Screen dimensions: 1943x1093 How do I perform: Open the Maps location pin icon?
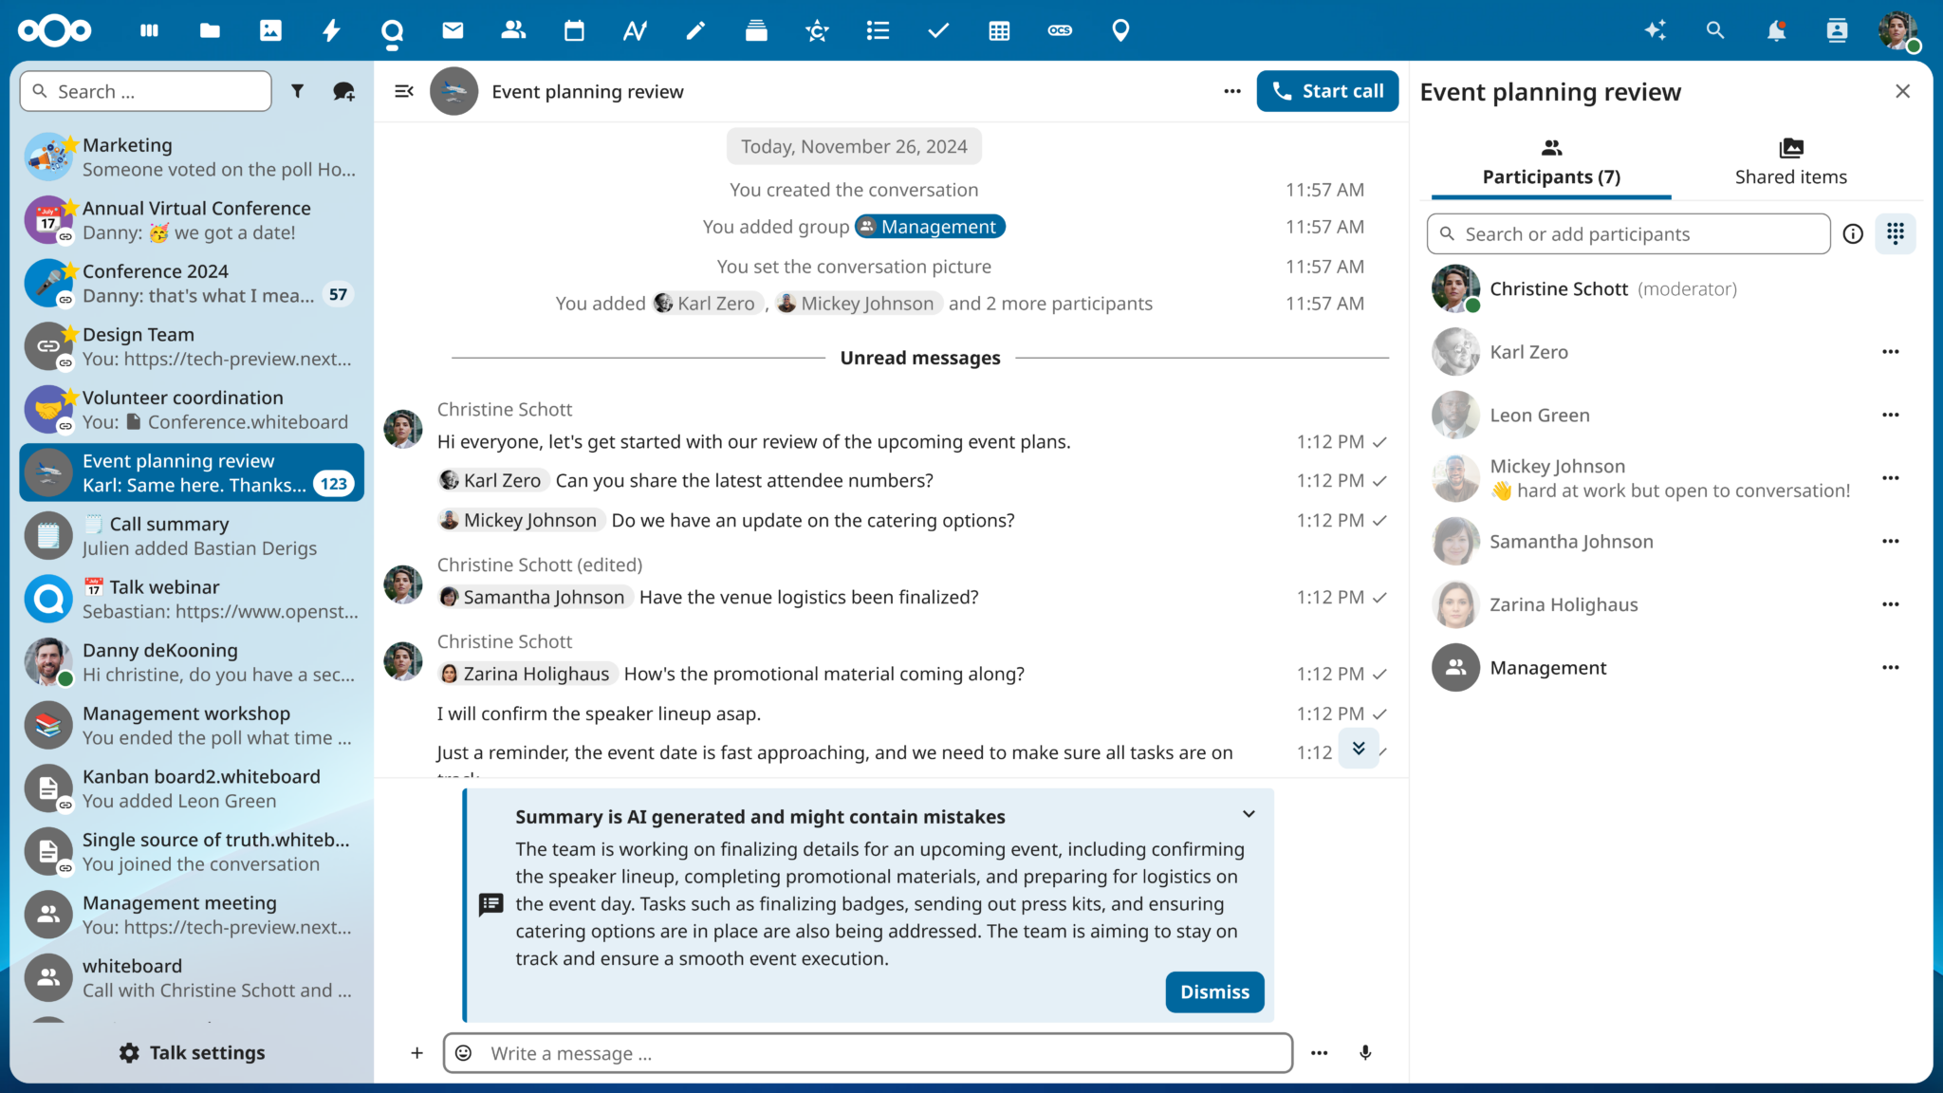1120,29
